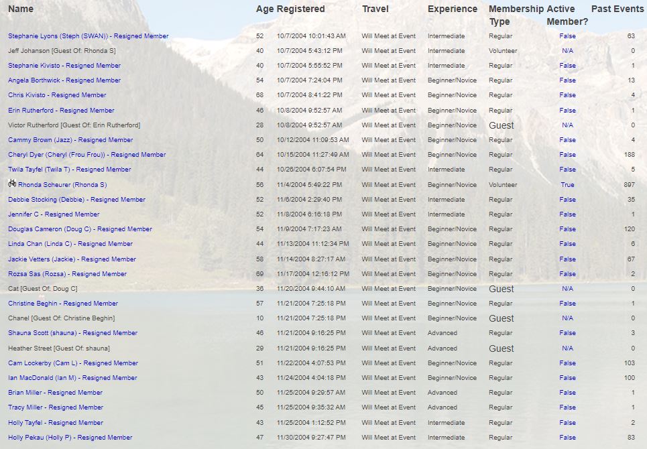Click the Name column header

21,9
